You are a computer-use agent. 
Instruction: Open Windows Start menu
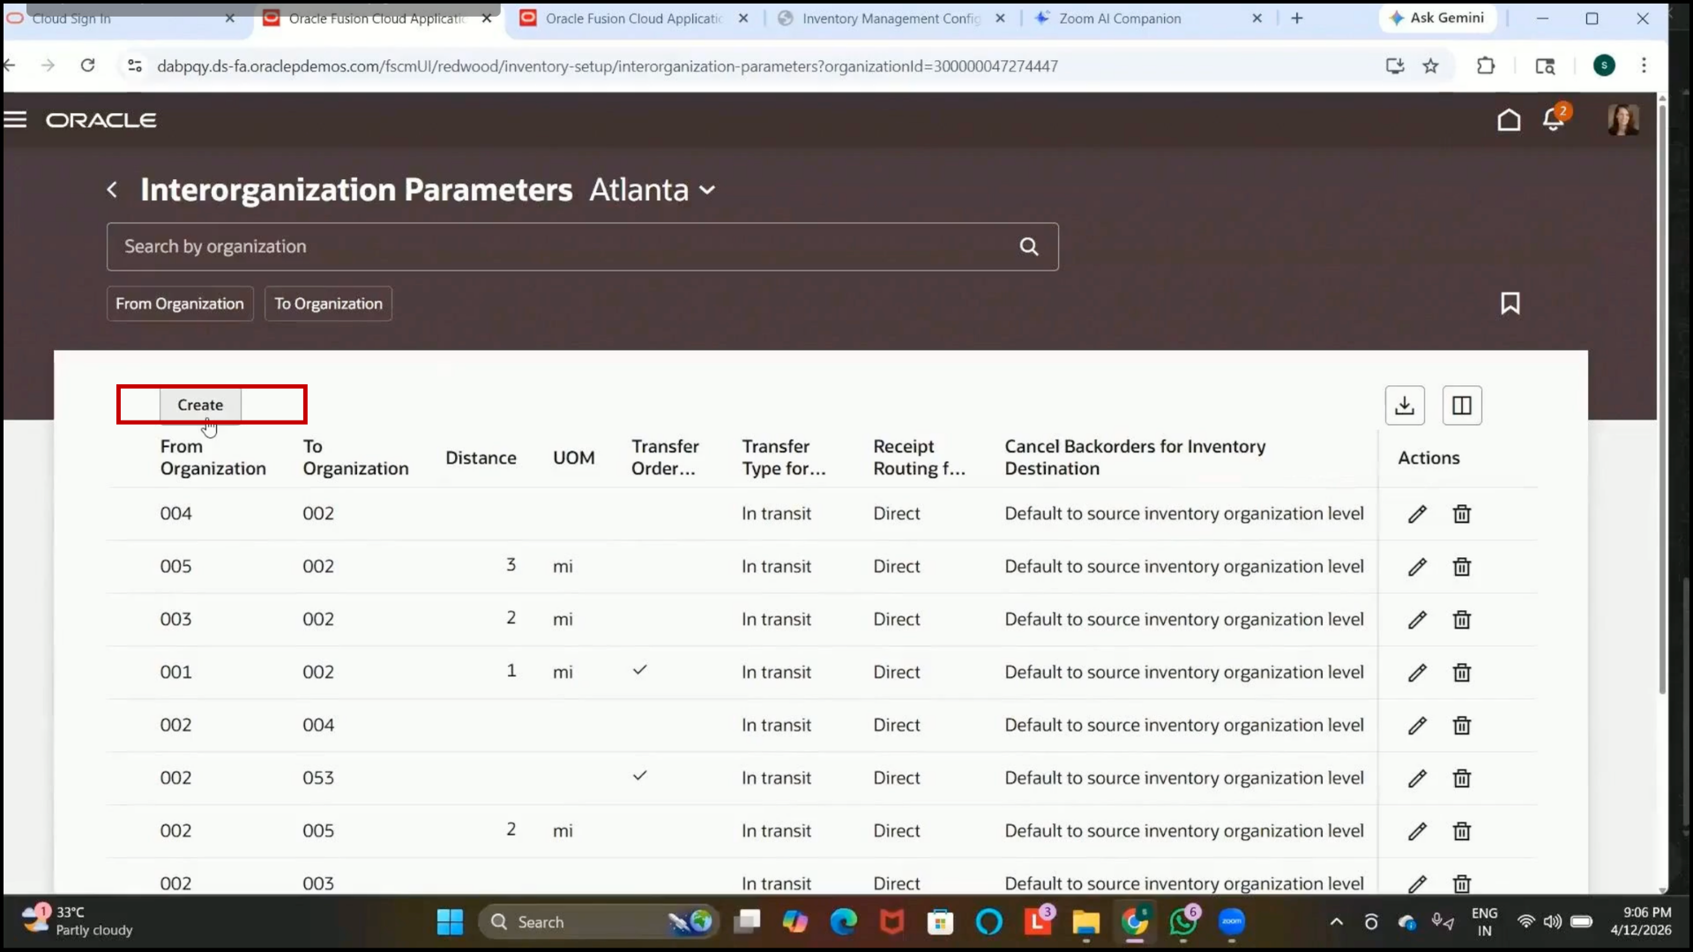pyautogui.click(x=450, y=922)
